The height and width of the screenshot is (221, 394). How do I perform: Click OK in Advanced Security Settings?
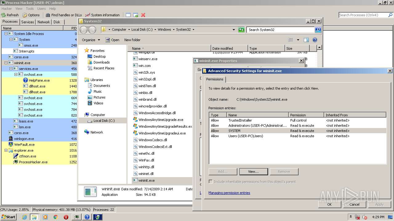329,204
